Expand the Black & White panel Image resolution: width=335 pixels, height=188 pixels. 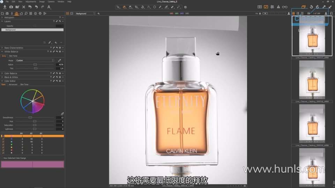pyautogui.click(x=2, y=77)
